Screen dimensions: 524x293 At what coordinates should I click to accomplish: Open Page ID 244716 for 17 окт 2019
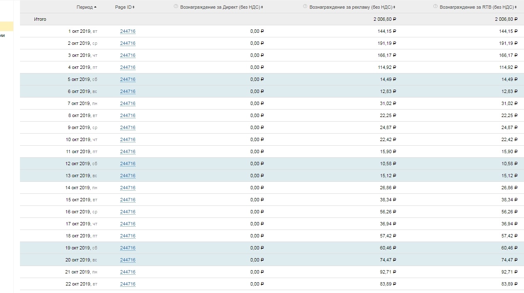click(128, 224)
